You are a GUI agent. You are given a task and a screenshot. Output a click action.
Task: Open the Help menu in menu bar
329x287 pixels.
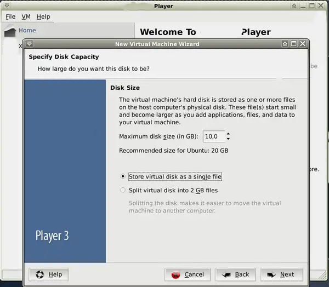(43, 16)
